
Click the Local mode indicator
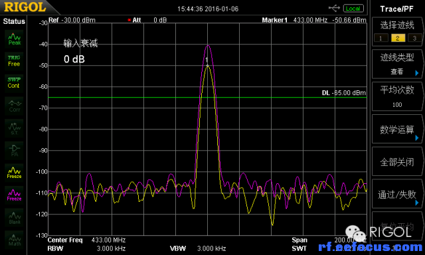[x=353, y=9]
